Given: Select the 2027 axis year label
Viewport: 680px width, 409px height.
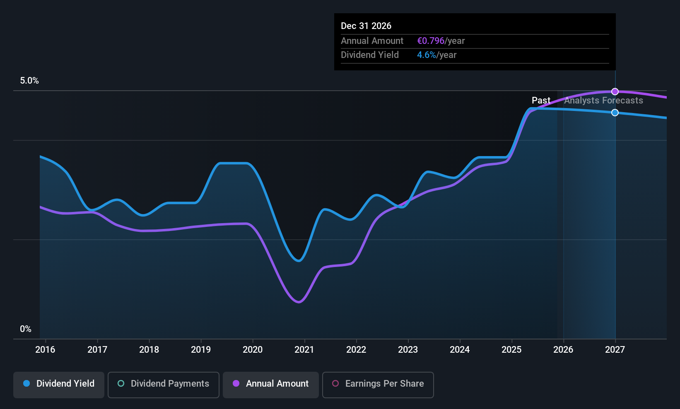Looking at the screenshot, I should [615, 350].
